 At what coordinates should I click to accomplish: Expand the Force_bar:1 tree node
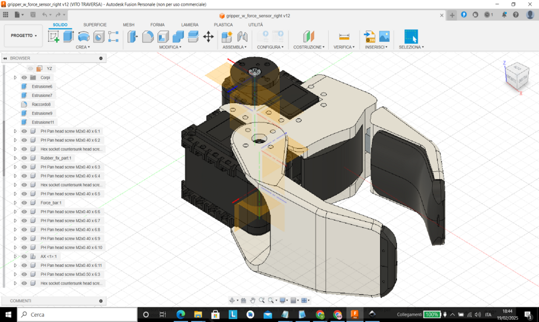(15, 203)
